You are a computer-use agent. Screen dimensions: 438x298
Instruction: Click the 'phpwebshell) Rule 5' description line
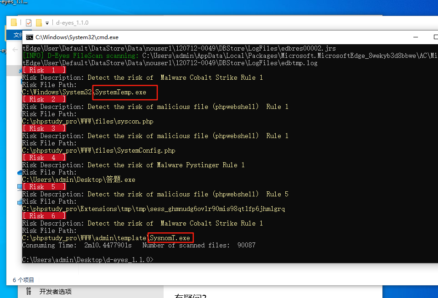pyautogui.click(x=155, y=194)
